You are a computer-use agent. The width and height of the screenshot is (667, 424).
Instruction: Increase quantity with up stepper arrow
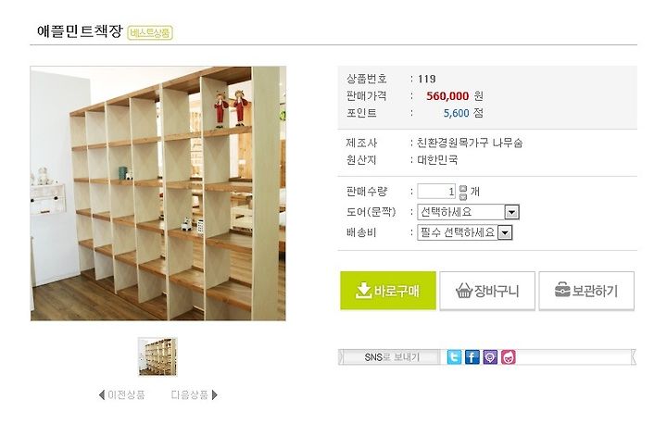point(463,188)
